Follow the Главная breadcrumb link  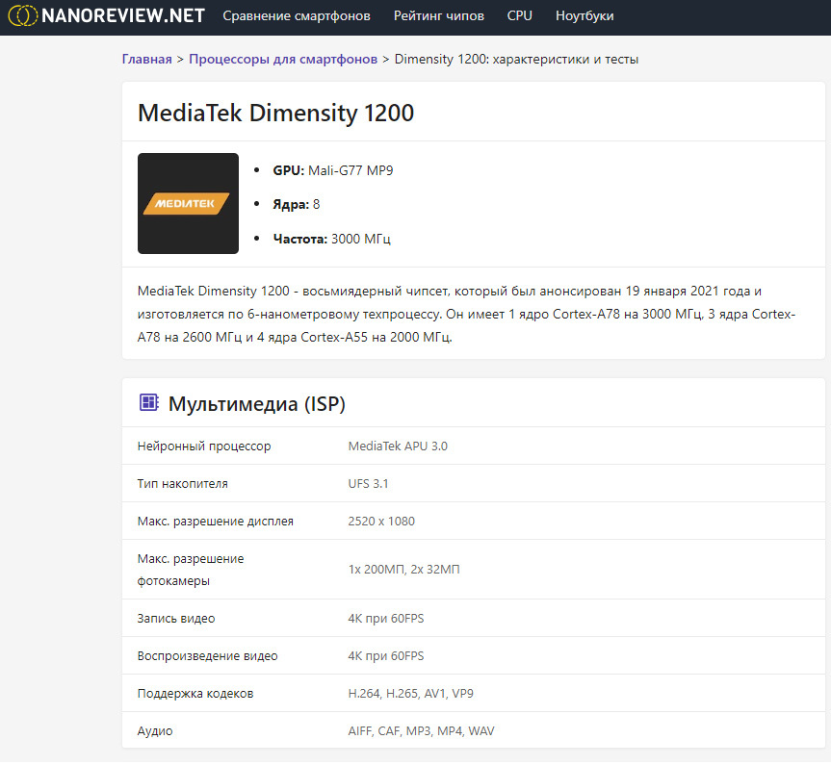click(146, 59)
